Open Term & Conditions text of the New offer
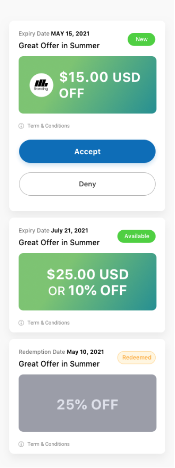 49,126
